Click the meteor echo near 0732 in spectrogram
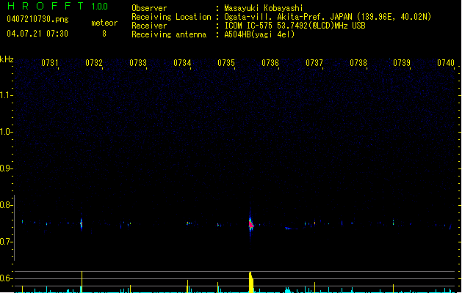462x293 pixels. click(x=82, y=223)
